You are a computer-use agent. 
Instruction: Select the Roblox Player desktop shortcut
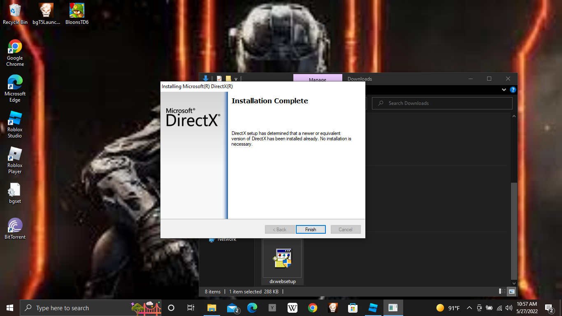click(x=15, y=160)
